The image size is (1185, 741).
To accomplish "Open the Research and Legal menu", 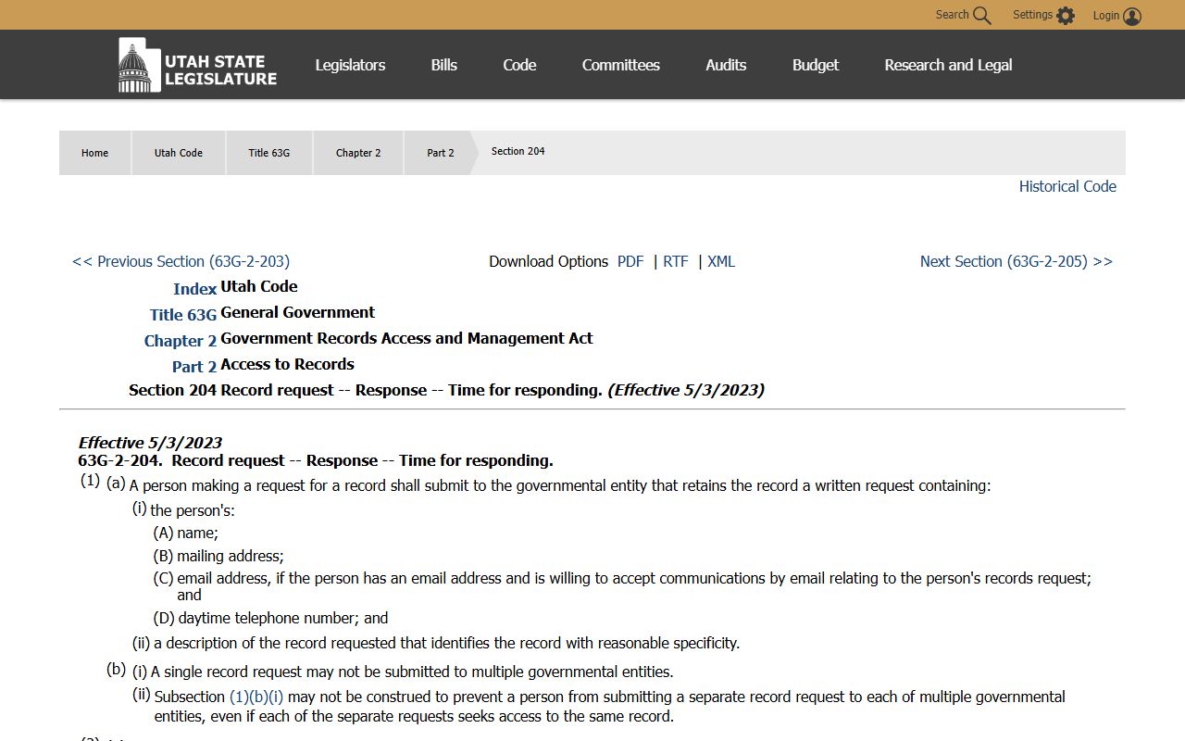I will point(948,65).
